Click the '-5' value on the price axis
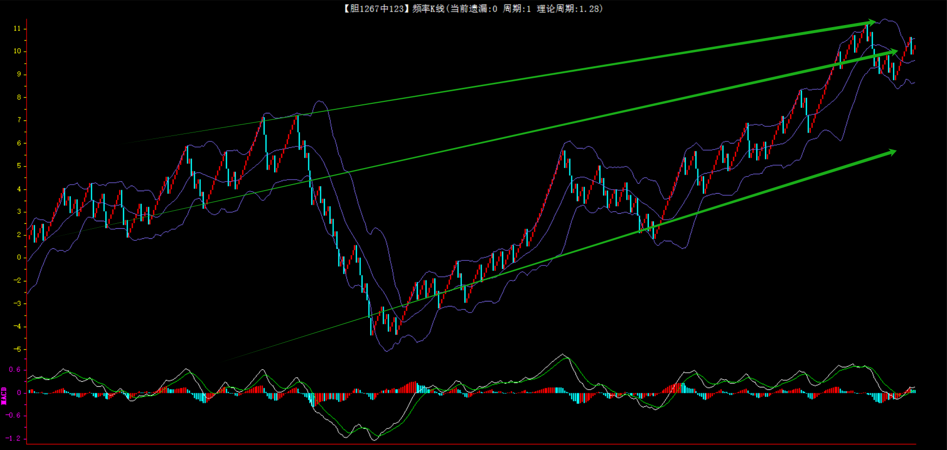This screenshot has width=947, height=450. point(17,349)
